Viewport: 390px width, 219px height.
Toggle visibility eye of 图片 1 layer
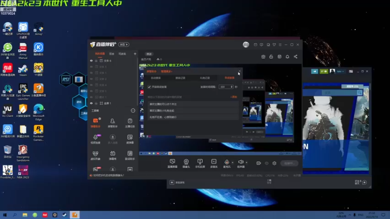(91, 97)
